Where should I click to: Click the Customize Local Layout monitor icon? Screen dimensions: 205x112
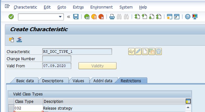[x=195, y=17]
